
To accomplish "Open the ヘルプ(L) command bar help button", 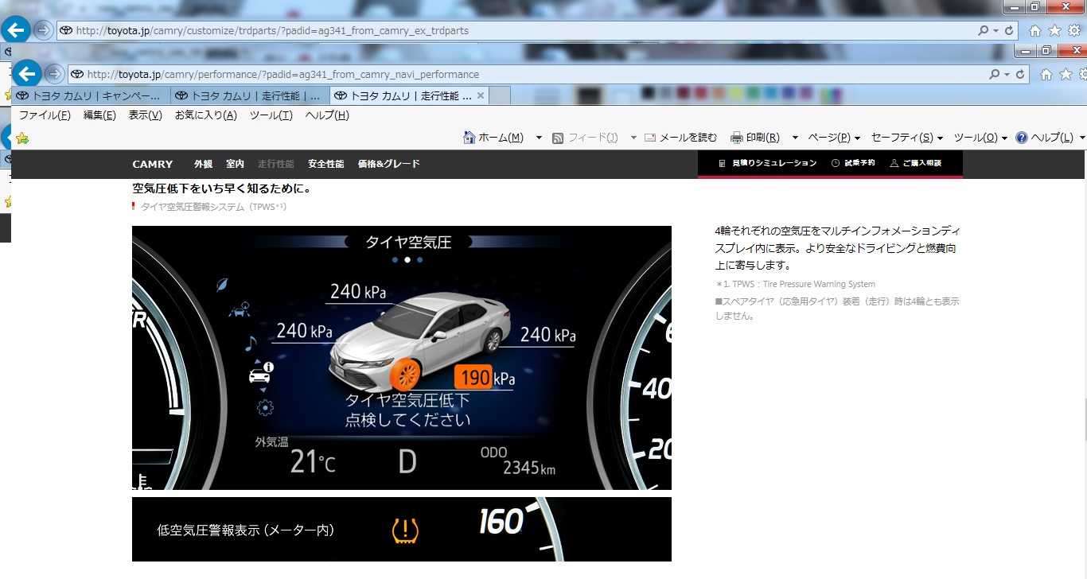I will point(1045,138).
